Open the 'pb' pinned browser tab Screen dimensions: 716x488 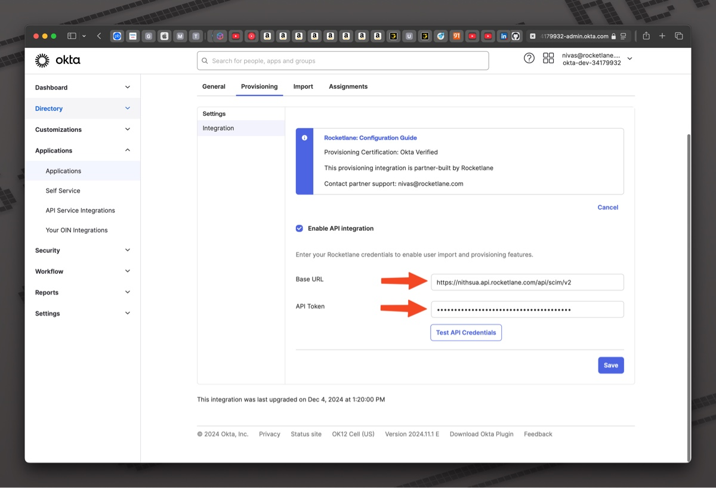118,36
